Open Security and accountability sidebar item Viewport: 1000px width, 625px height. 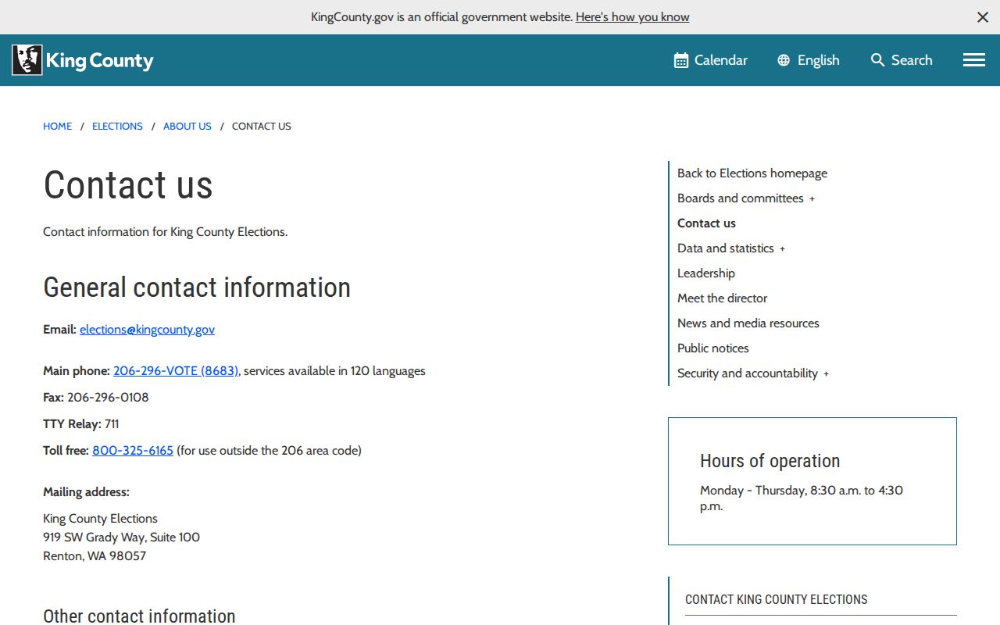[x=748, y=373]
